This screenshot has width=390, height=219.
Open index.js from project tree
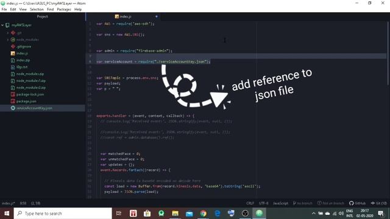22,54
